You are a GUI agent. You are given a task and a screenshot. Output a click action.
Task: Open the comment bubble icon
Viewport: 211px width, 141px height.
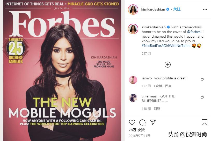[x=142, y=122]
